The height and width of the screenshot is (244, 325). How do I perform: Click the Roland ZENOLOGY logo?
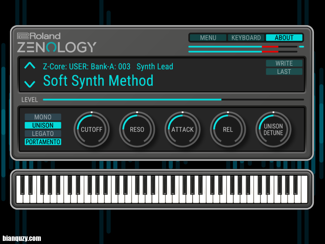point(57,42)
